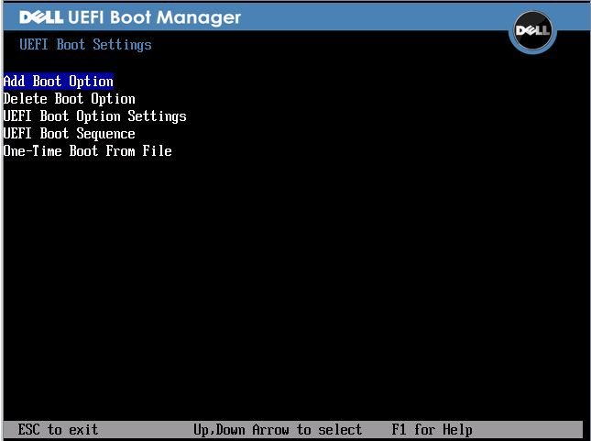Select One-Time Boot From File

tap(88, 151)
